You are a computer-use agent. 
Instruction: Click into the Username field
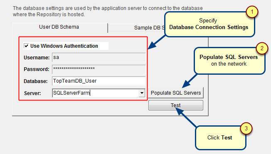point(99,57)
